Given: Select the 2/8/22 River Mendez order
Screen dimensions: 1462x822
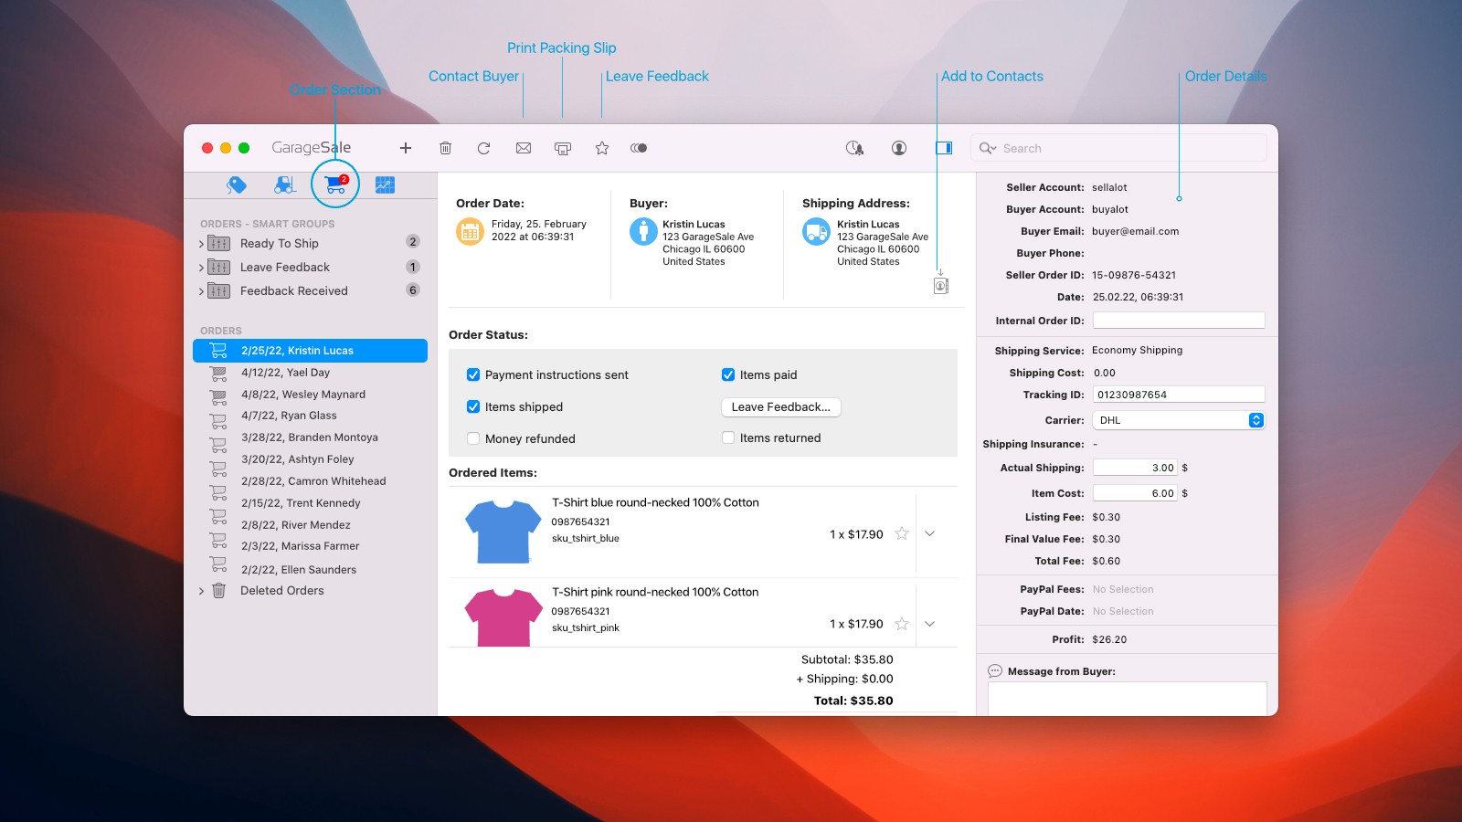Looking at the screenshot, I should (295, 525).
